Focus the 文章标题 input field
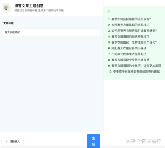 coord(51,32)
